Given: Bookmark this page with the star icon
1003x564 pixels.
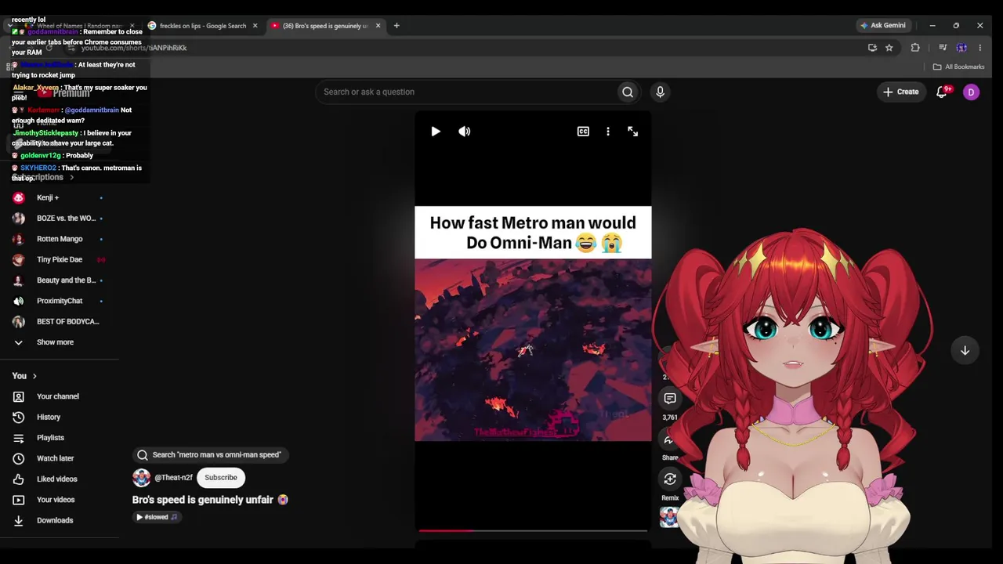Looking at the screenshot, I should tap(889, 48).
